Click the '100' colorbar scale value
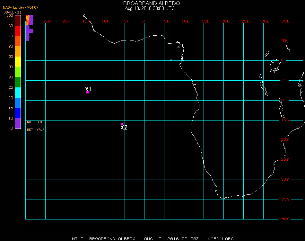305x241 pixels. pyautogui.click(x=10, y=15)
